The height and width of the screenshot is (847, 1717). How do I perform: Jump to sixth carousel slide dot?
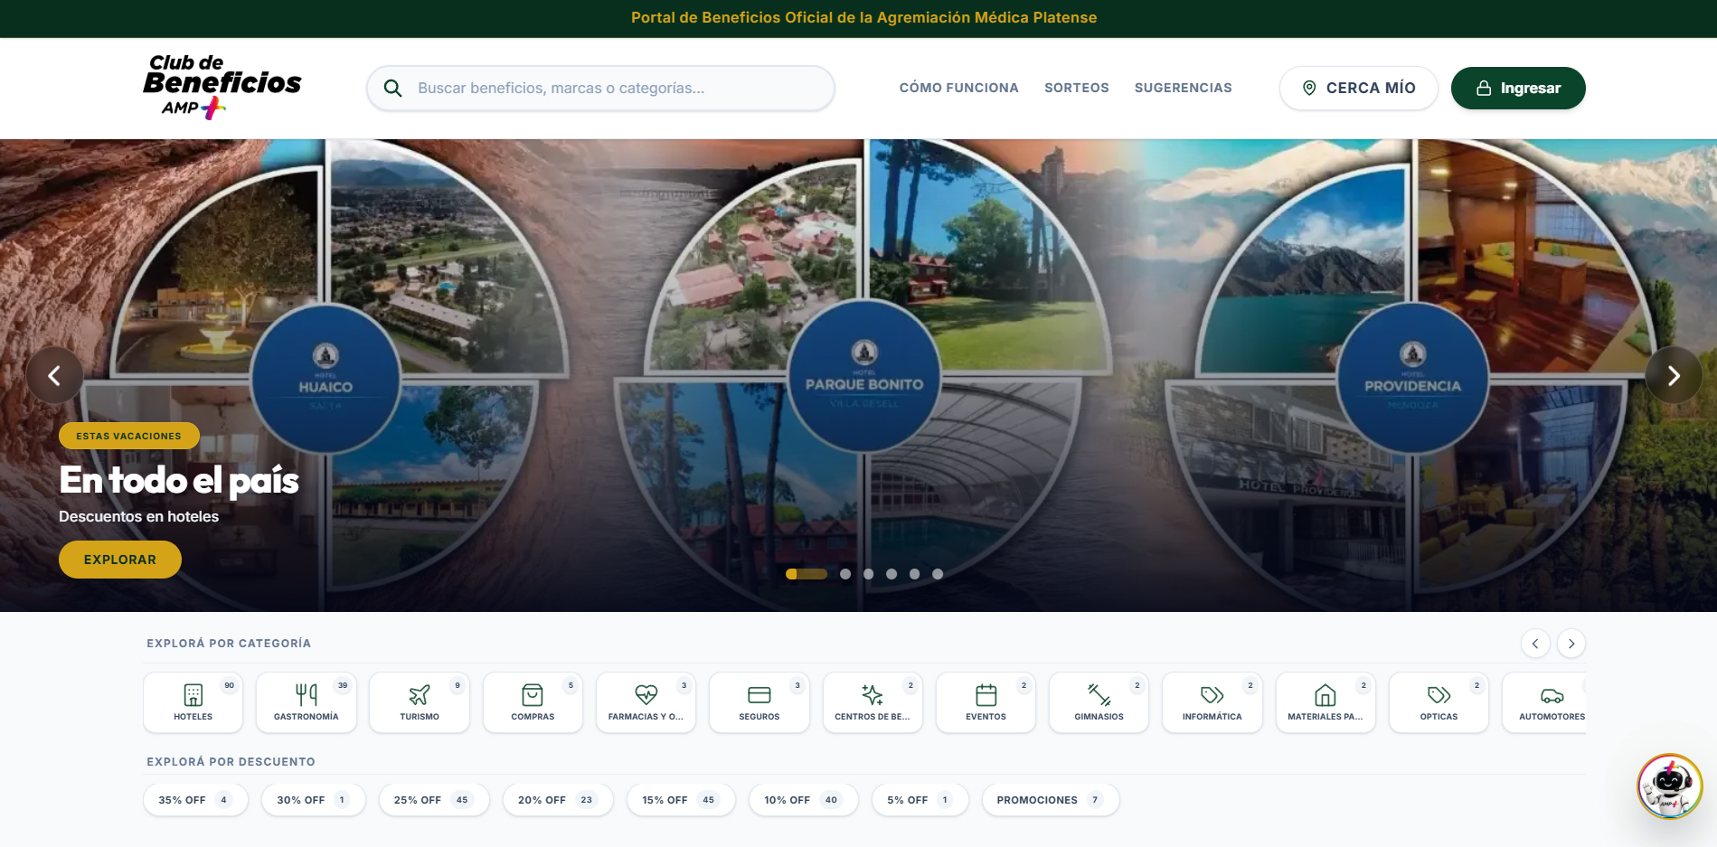coord(938,574)
